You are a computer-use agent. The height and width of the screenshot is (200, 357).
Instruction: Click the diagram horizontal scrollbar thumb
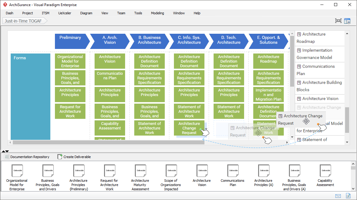point(108,143)
